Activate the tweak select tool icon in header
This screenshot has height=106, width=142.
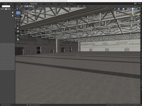point(22,6)
